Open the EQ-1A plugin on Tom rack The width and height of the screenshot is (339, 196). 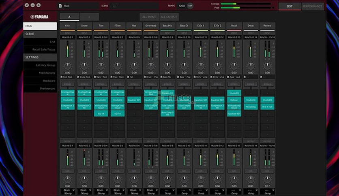pyautogui.click(x=101, y=113)
